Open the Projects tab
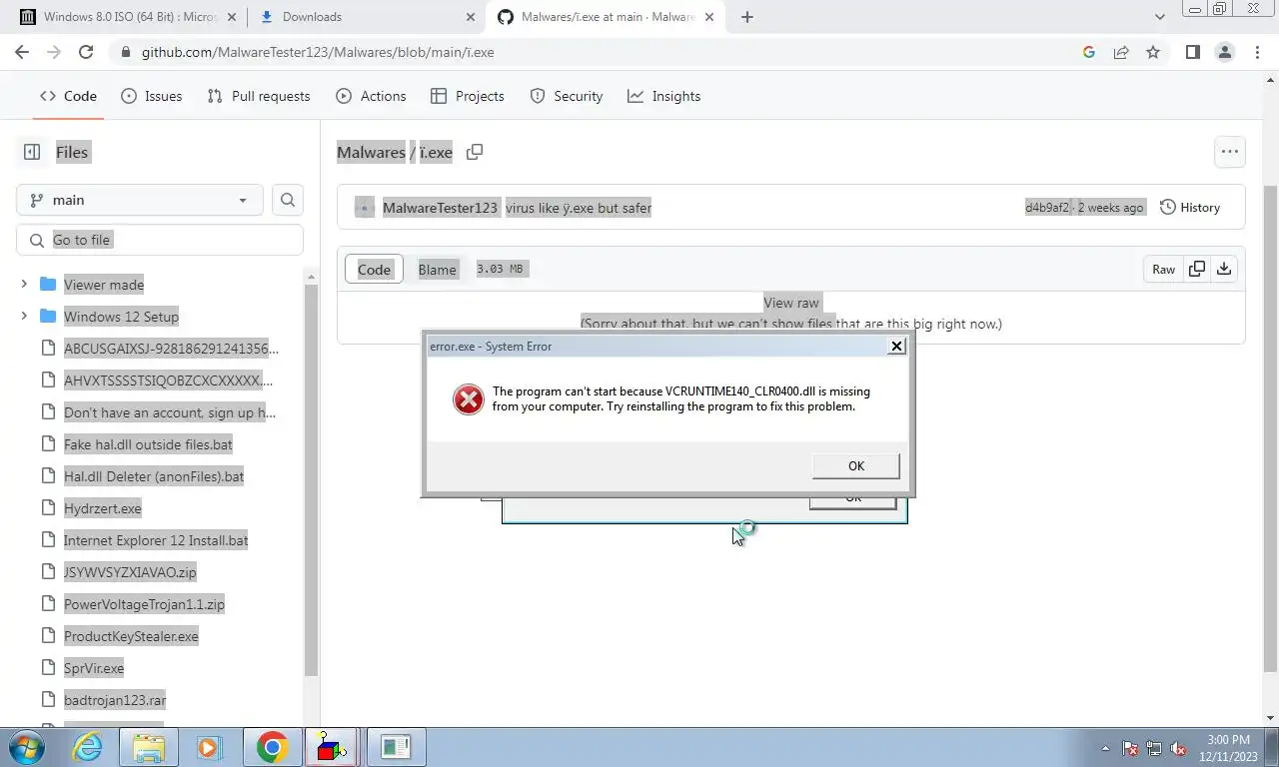 click(467, 96)
